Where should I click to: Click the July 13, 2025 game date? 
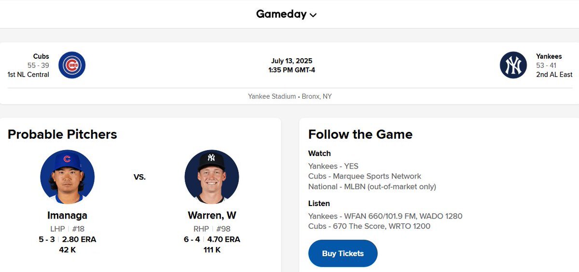(x=291, y=61)
